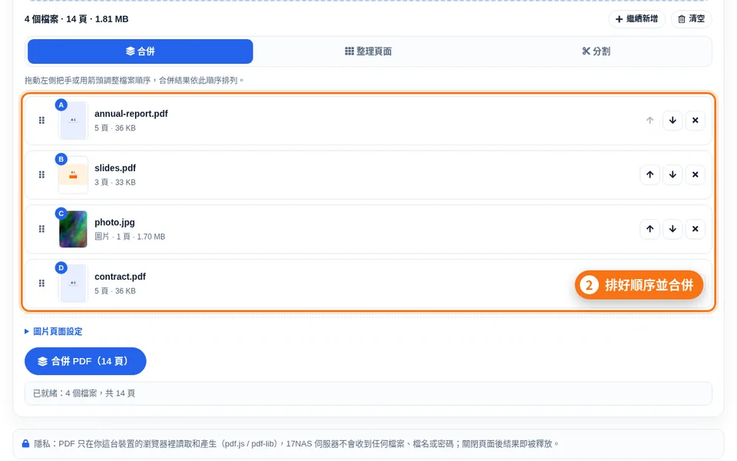Open the annual-report.pdf thumbnail preview

tap(73, 121)
